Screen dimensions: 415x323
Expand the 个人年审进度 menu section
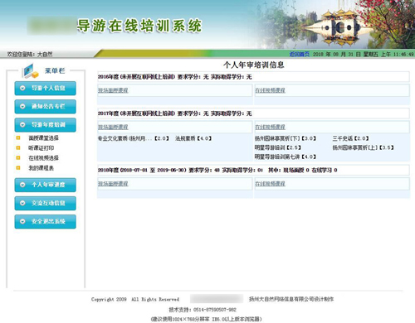pyautogui.click(x=46, y=185)
